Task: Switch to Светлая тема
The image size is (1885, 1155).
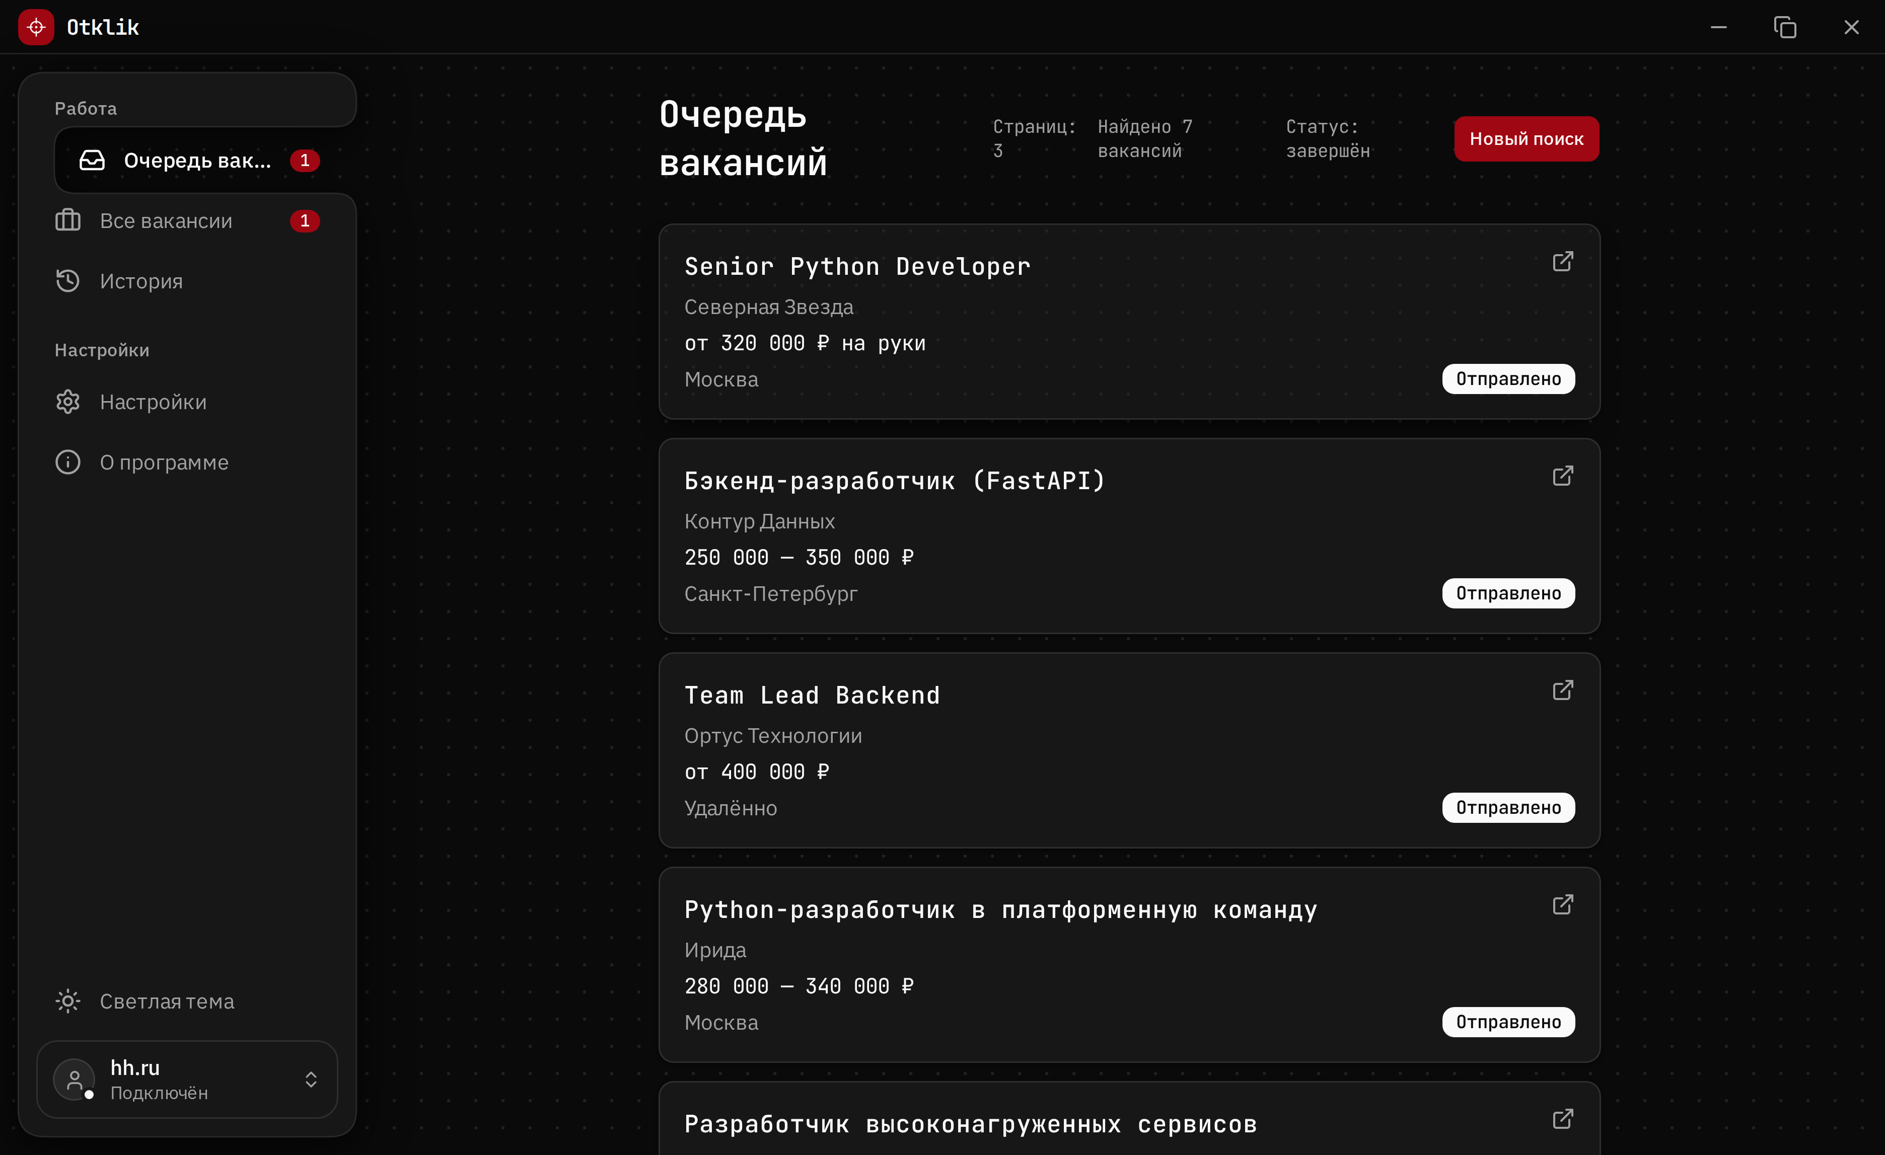Action: (x=187, y=1000)
